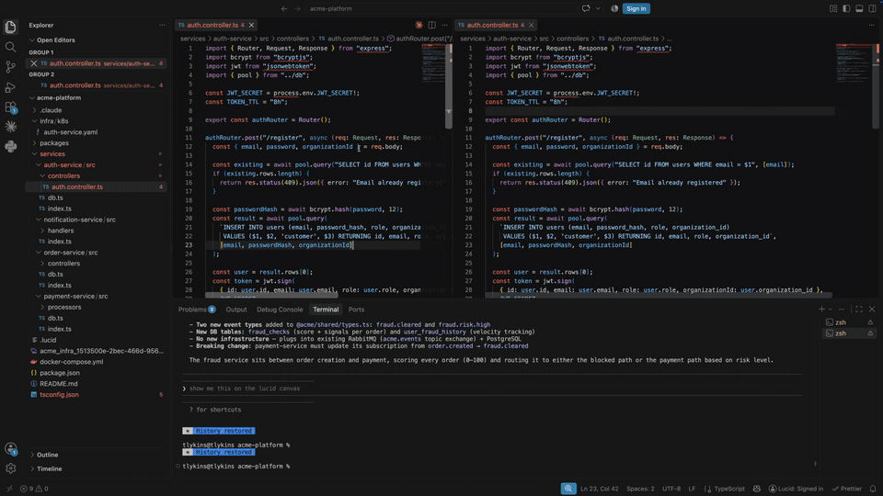The width and height of the screenshot is (883, 496).
Task: Split the left editor to the right
Action: coord(432,25)
